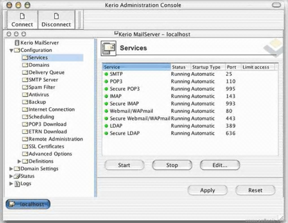Sort by the Startup Type column header
The height and width of the screenshot is (223, 288).
click(208, 67)
